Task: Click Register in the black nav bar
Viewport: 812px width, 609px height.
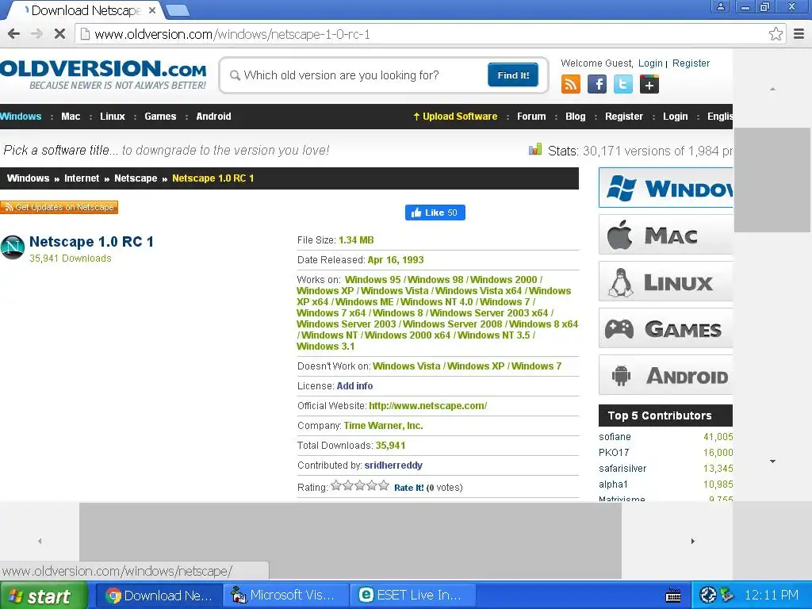Action: (624, 117)
